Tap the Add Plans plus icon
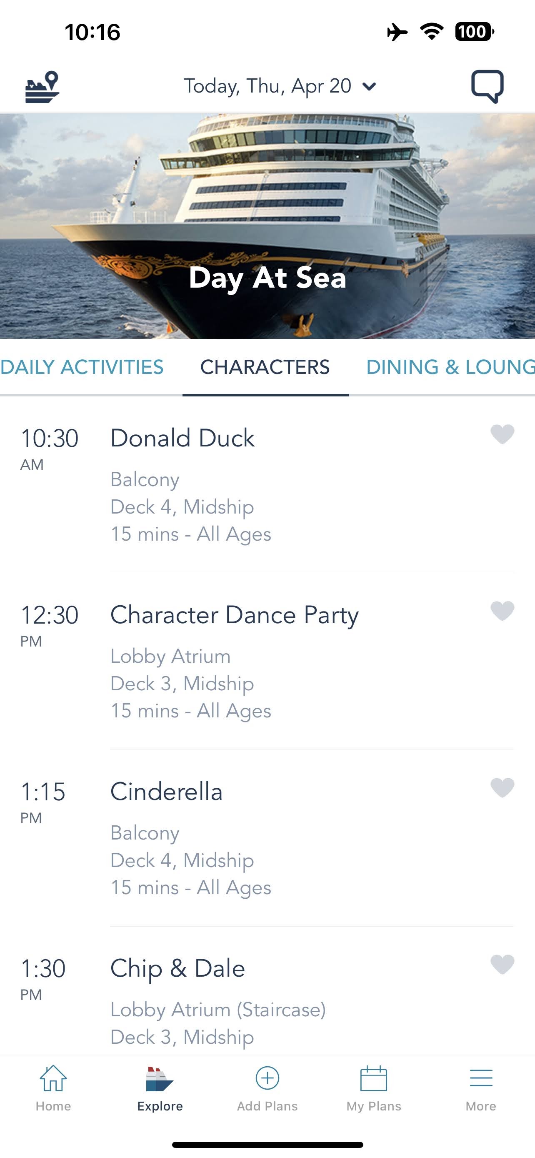The height and width of the screenshot is (1158, 535). pos(267,1078)
